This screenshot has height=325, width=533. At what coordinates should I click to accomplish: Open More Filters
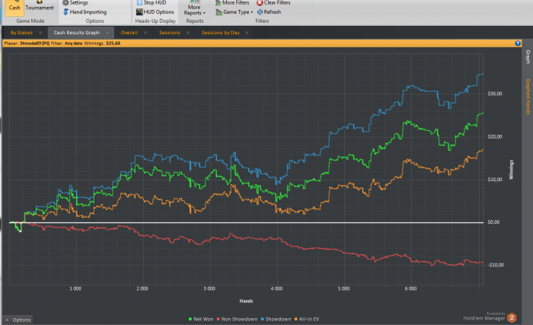[x=232, y=3]
